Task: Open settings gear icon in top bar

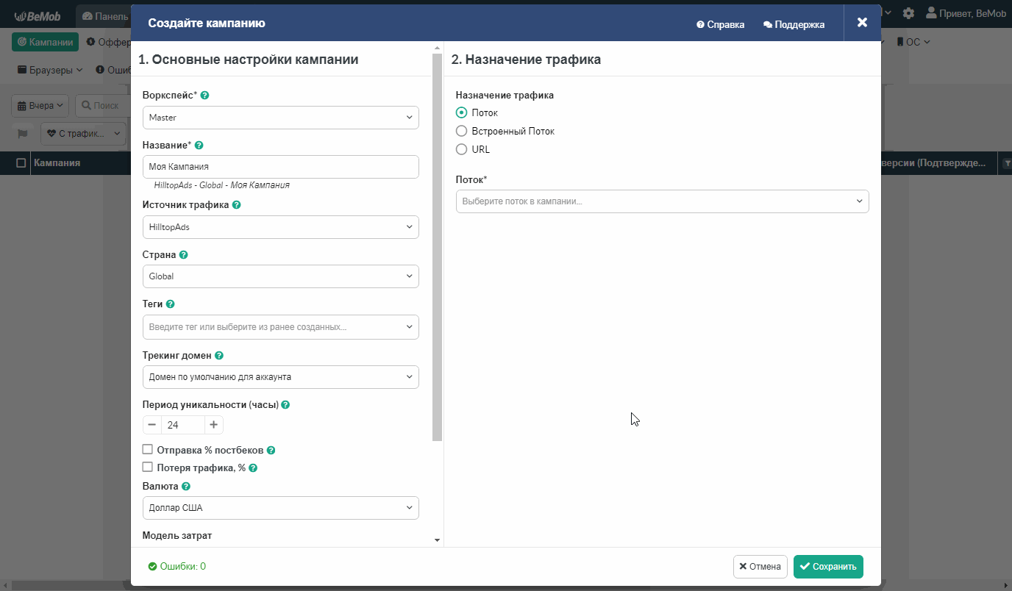Action: [909, 13]
